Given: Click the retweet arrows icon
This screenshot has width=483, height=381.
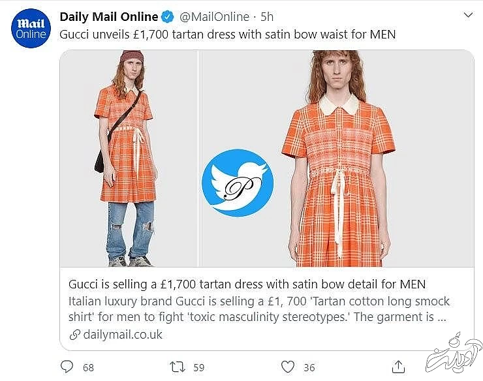Looking at the screenshot, I should point(176,367).
